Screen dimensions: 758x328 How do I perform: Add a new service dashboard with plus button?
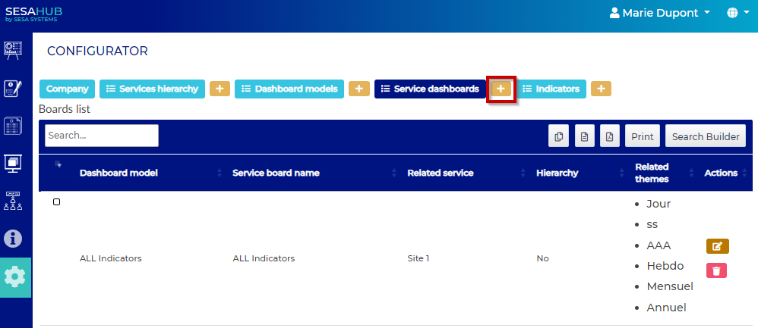[501, 89]
